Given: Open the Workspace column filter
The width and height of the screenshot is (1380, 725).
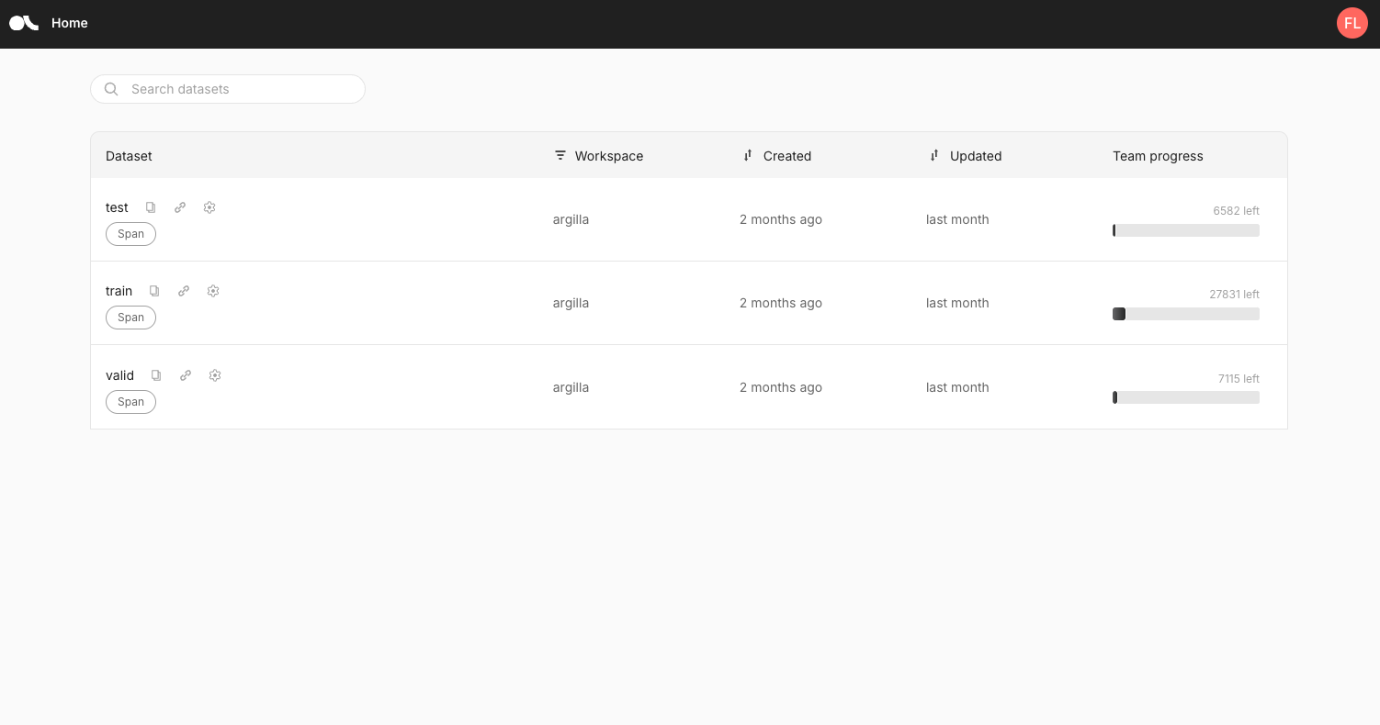Looking at the screenshot, I should pyautogui.click(x=560, y=155).
